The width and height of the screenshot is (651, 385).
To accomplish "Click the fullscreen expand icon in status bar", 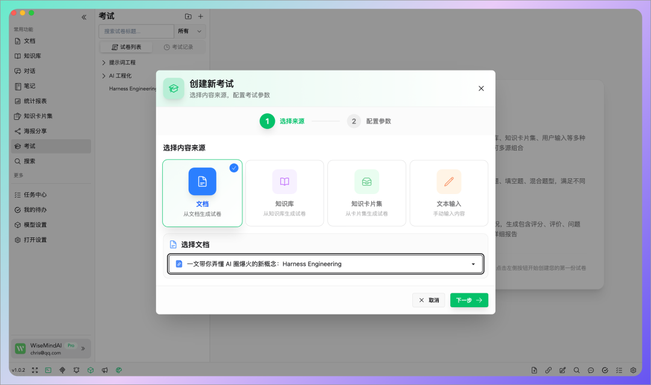I will pos(35,370).
